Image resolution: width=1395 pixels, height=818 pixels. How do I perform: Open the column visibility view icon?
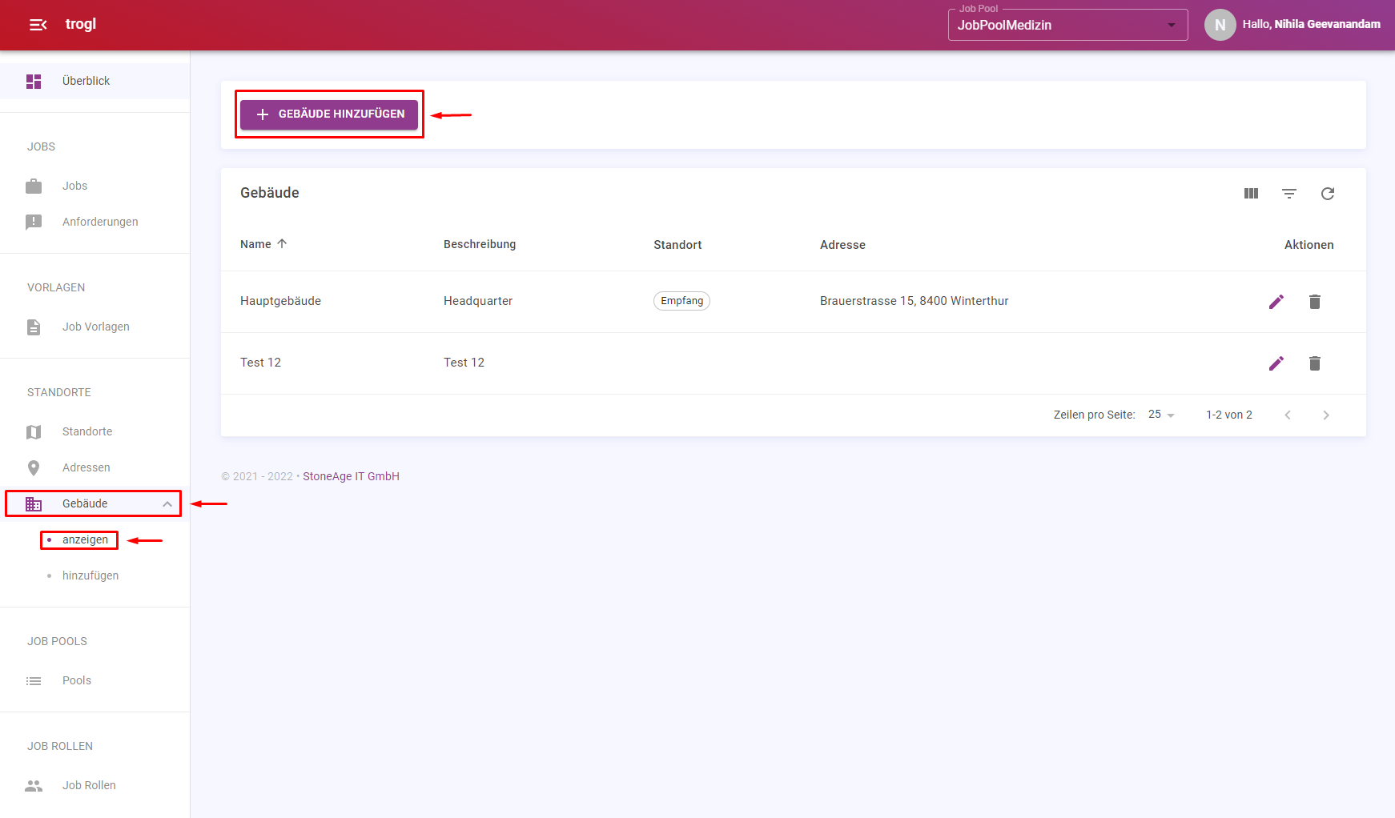click(1251, 194)
